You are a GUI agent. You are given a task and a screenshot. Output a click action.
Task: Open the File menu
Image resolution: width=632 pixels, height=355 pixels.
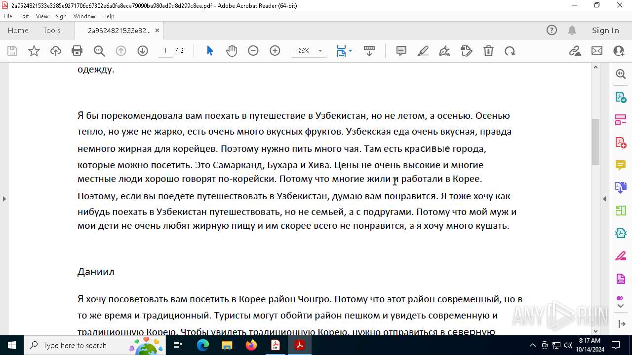click(x=8, y=16)
